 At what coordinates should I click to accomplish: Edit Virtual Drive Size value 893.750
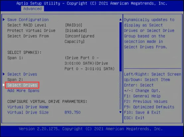(72, 112)
